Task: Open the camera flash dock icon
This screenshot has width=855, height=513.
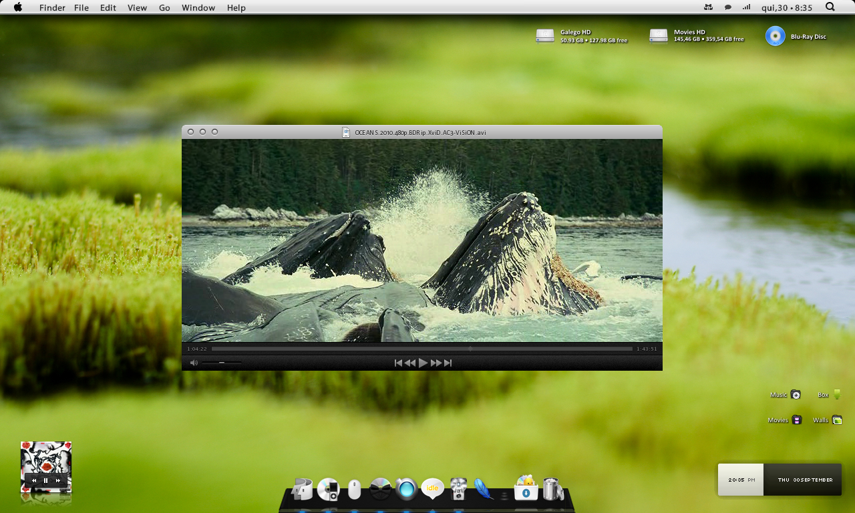Action: point(458,488)
